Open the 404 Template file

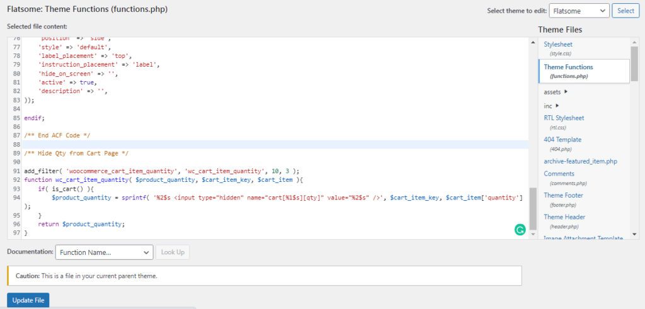[562, 140]
